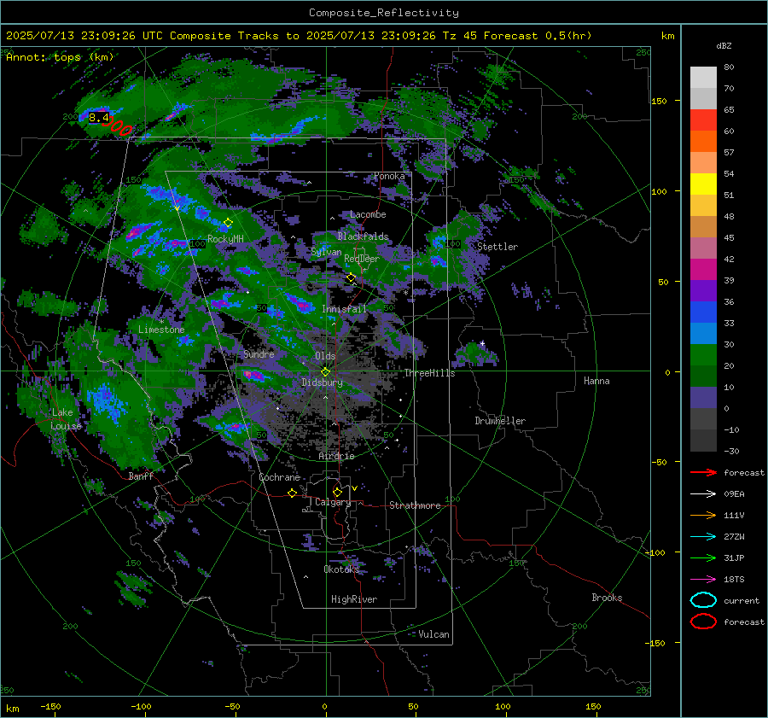Click the radar center marker at Didsbury
Viewport: 768px width, 718px height.
(325, 372)
